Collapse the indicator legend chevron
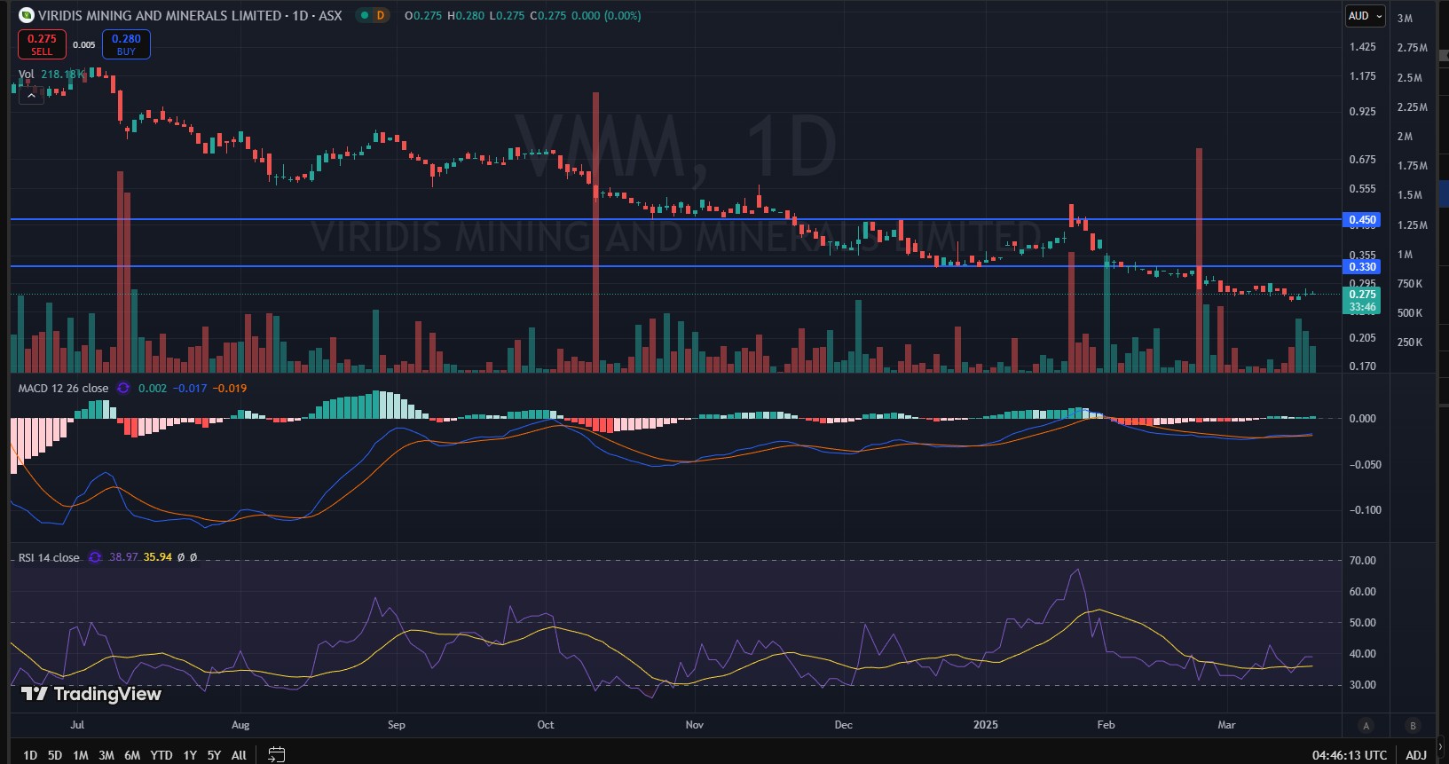The image size is (1449, 764). (x=31, y=95)
